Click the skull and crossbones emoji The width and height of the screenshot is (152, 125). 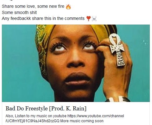pyautogui.click(x=94, y=19)
